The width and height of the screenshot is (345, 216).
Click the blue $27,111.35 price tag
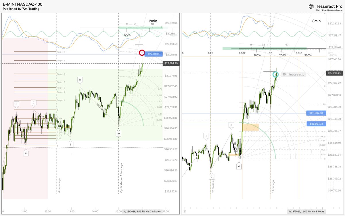click(x=153, y=54)
